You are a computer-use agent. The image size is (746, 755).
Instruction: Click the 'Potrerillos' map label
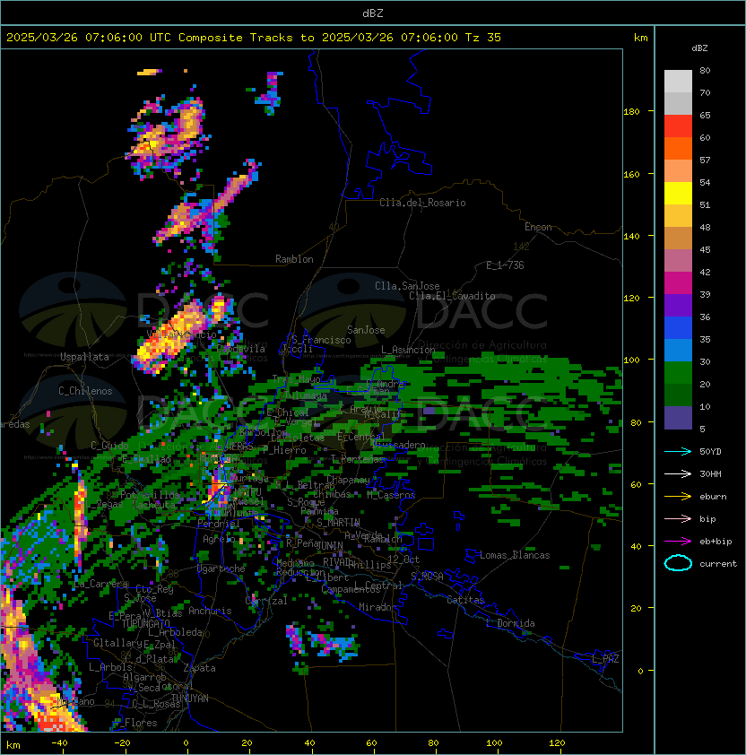tap(150, 494)
